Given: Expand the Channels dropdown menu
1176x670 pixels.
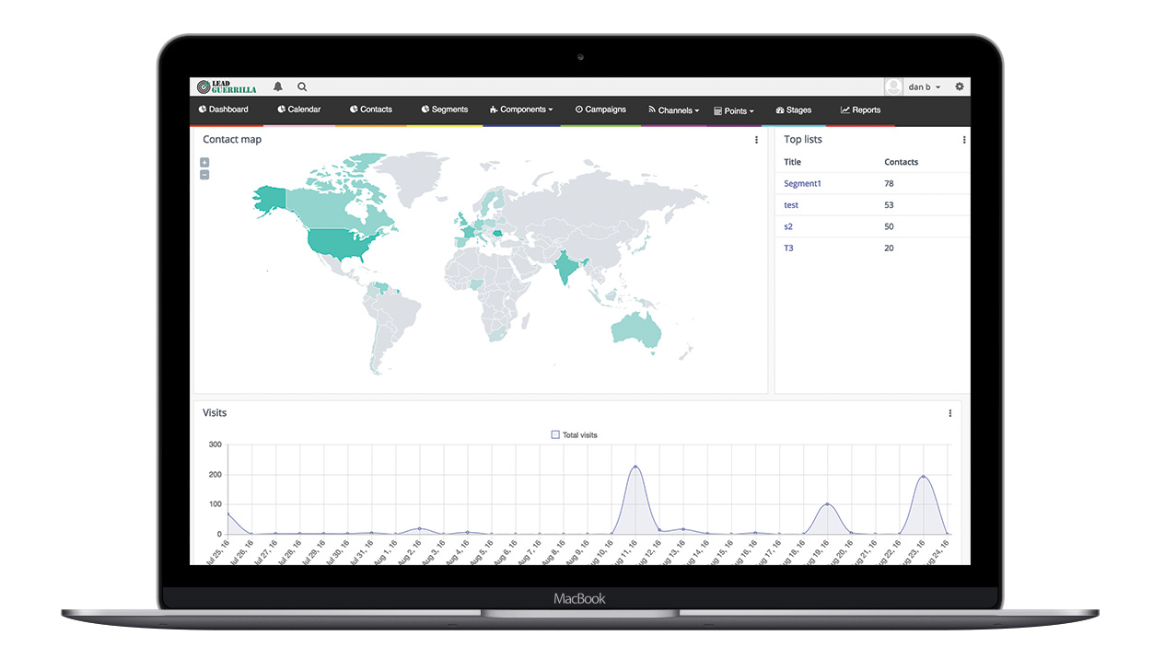Looking at the screenshot, I should point(674,110).
